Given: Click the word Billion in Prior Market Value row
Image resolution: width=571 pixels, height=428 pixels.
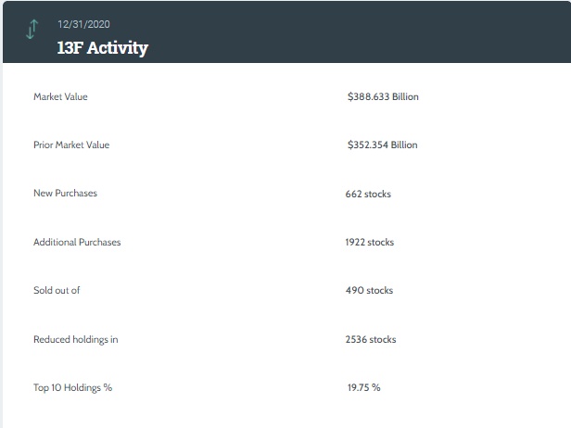Looking at the screenshot, I should click(x=403, y=145).
